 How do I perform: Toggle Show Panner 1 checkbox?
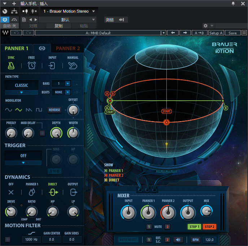[x=106, y=171]
